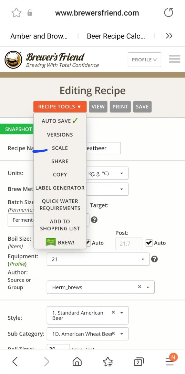Toggle the Post boil Auto checkbox
The width and height of the screenshot is (185, 374).
click(x=149, y=243)
